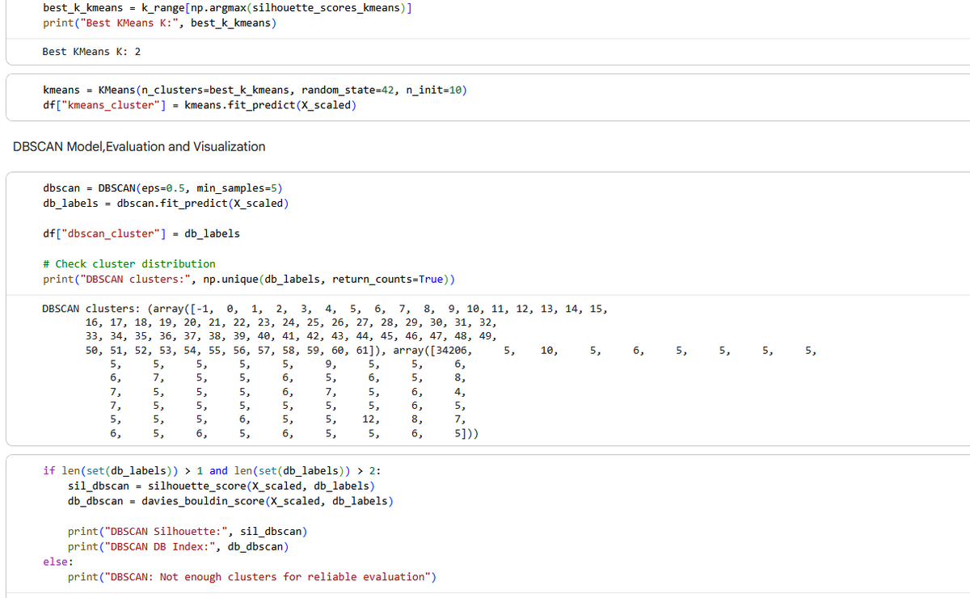Click the print("DBSCAN Silhouette:") line

pos(188,531)
